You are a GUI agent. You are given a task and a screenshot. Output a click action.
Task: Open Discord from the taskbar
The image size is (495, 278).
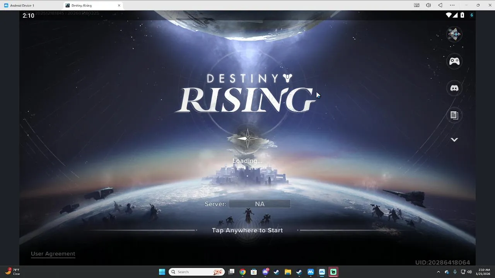click(265, 272)
